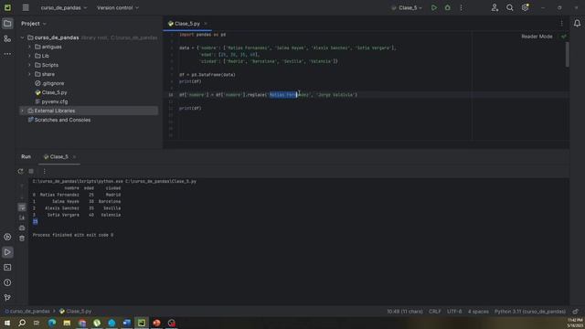Open Project view mode dropdown
This screenshot has width=585, height=329.
click(x=34, y=24)
